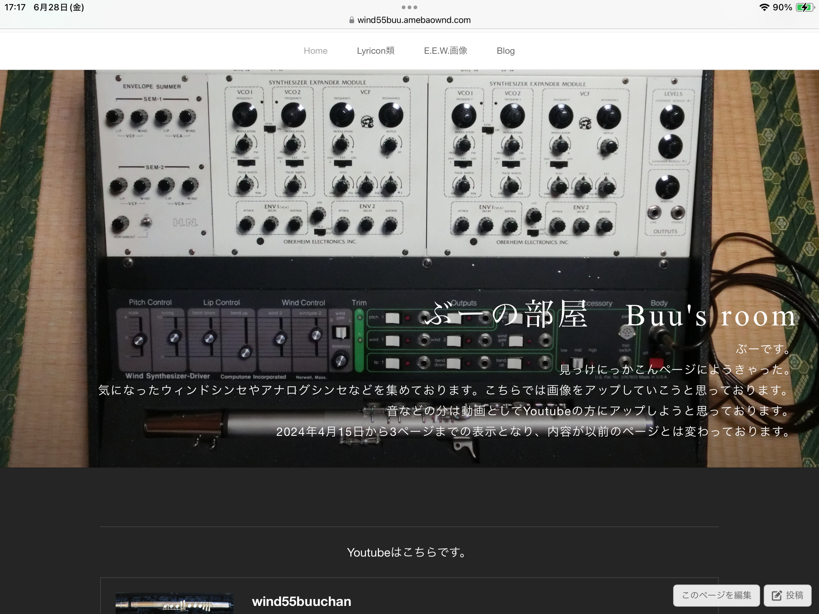
Task: Tap the 17:17 clock in status bar
Action: coord(15,7)
